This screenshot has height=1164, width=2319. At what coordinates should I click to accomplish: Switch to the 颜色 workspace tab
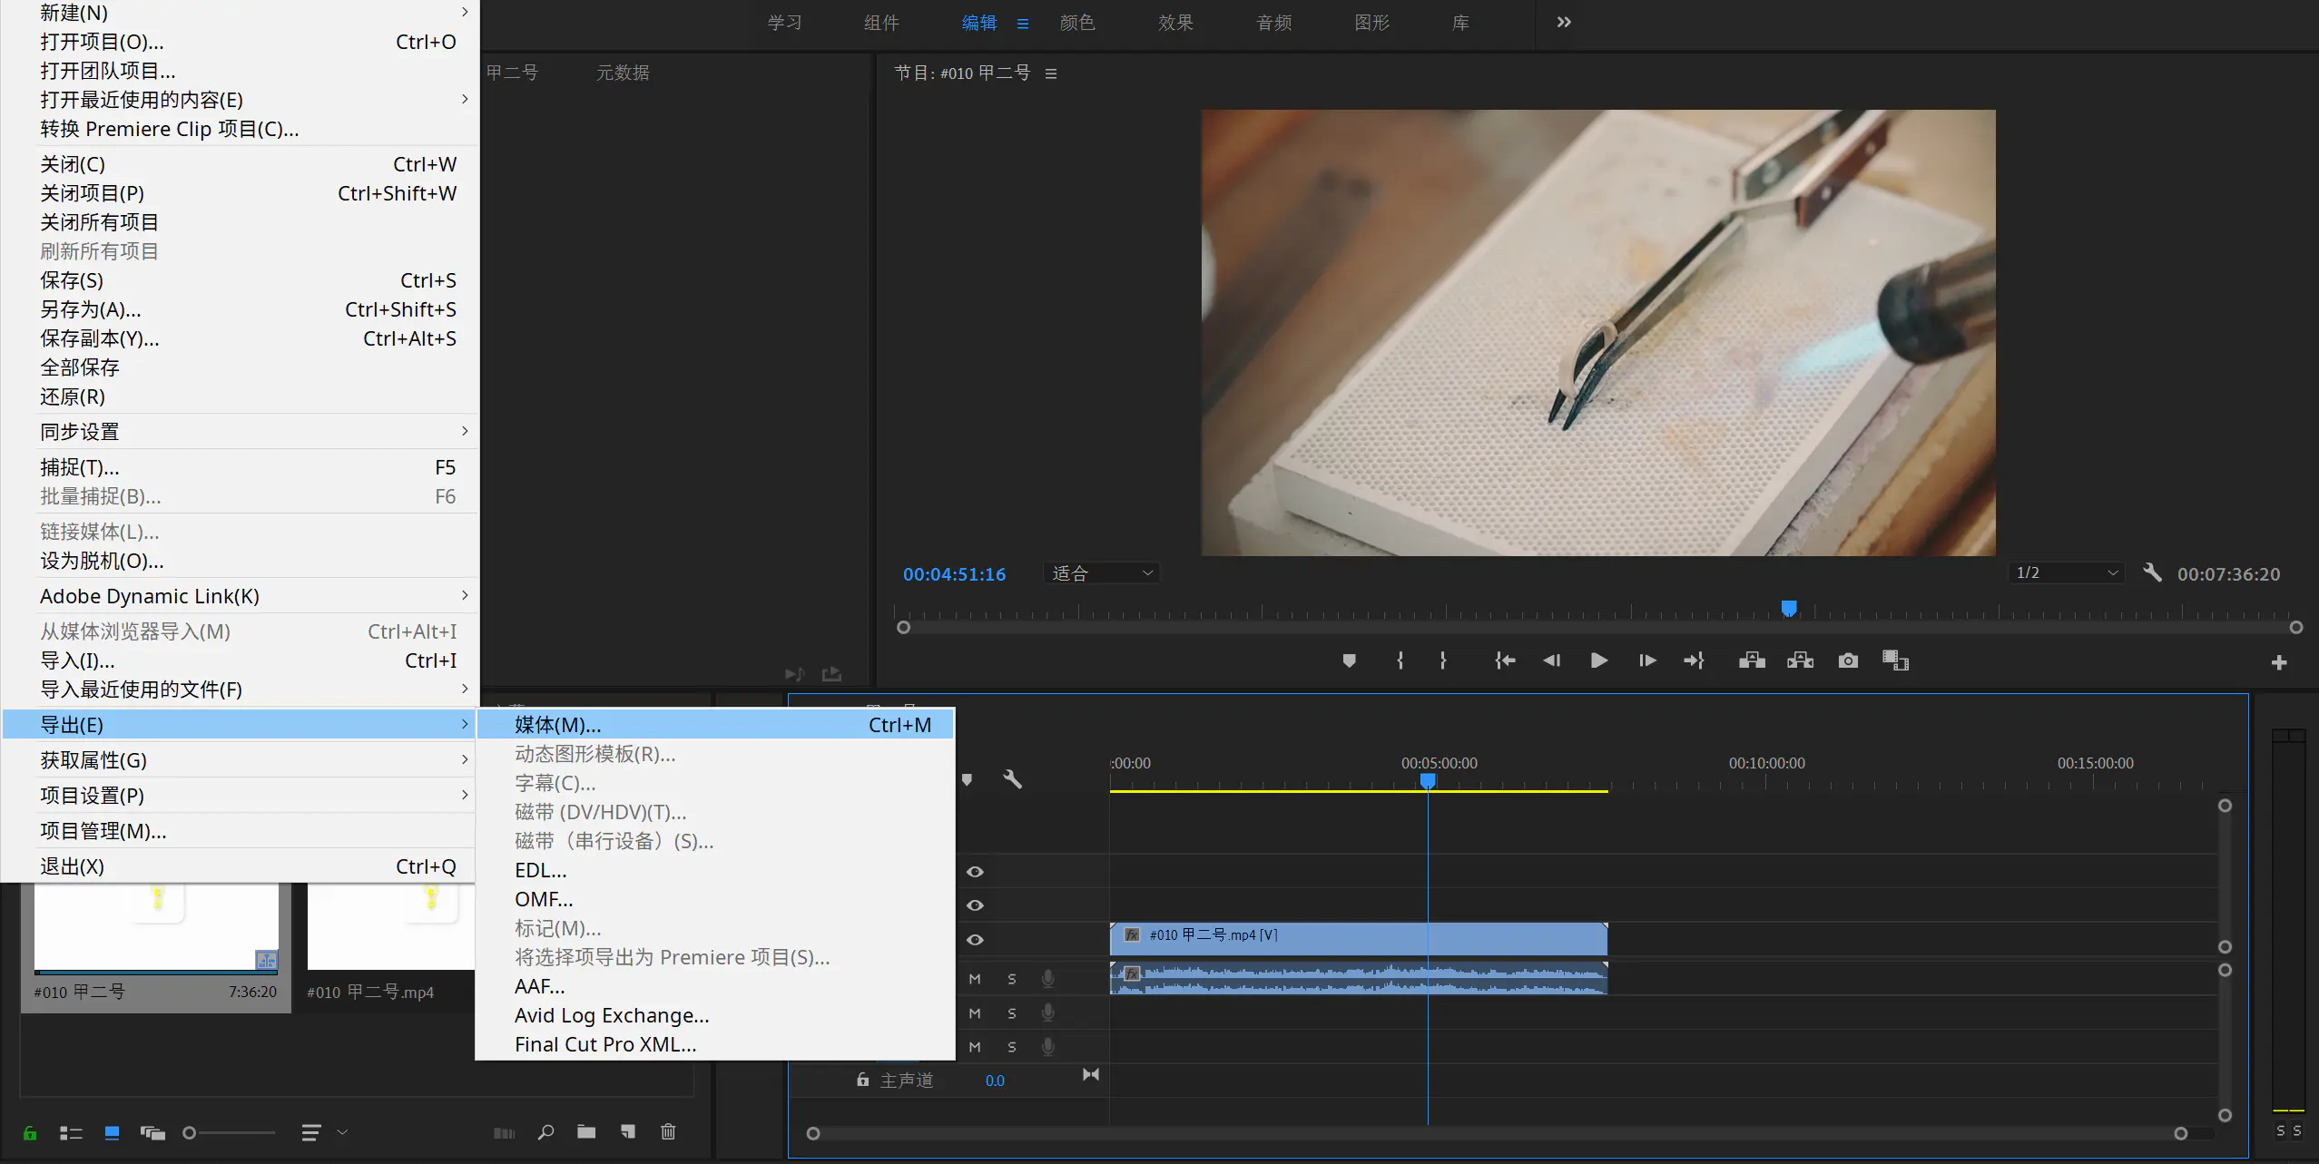[x=1077, y=23]
